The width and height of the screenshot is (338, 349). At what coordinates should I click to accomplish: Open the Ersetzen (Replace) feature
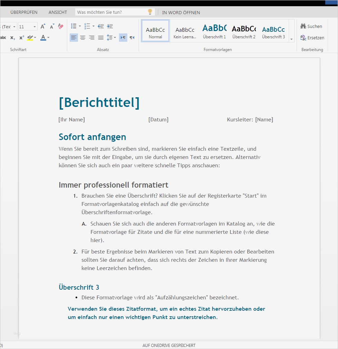tap(312, 38)
